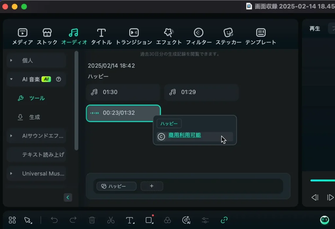
Task: Expand the 個人 sidebar section
Action: pos(11,60)
